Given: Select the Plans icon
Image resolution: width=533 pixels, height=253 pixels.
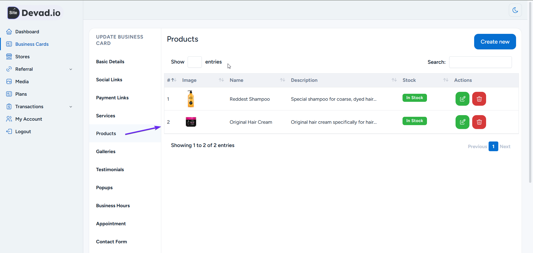Looking at the screenshot, I should 9,94.
